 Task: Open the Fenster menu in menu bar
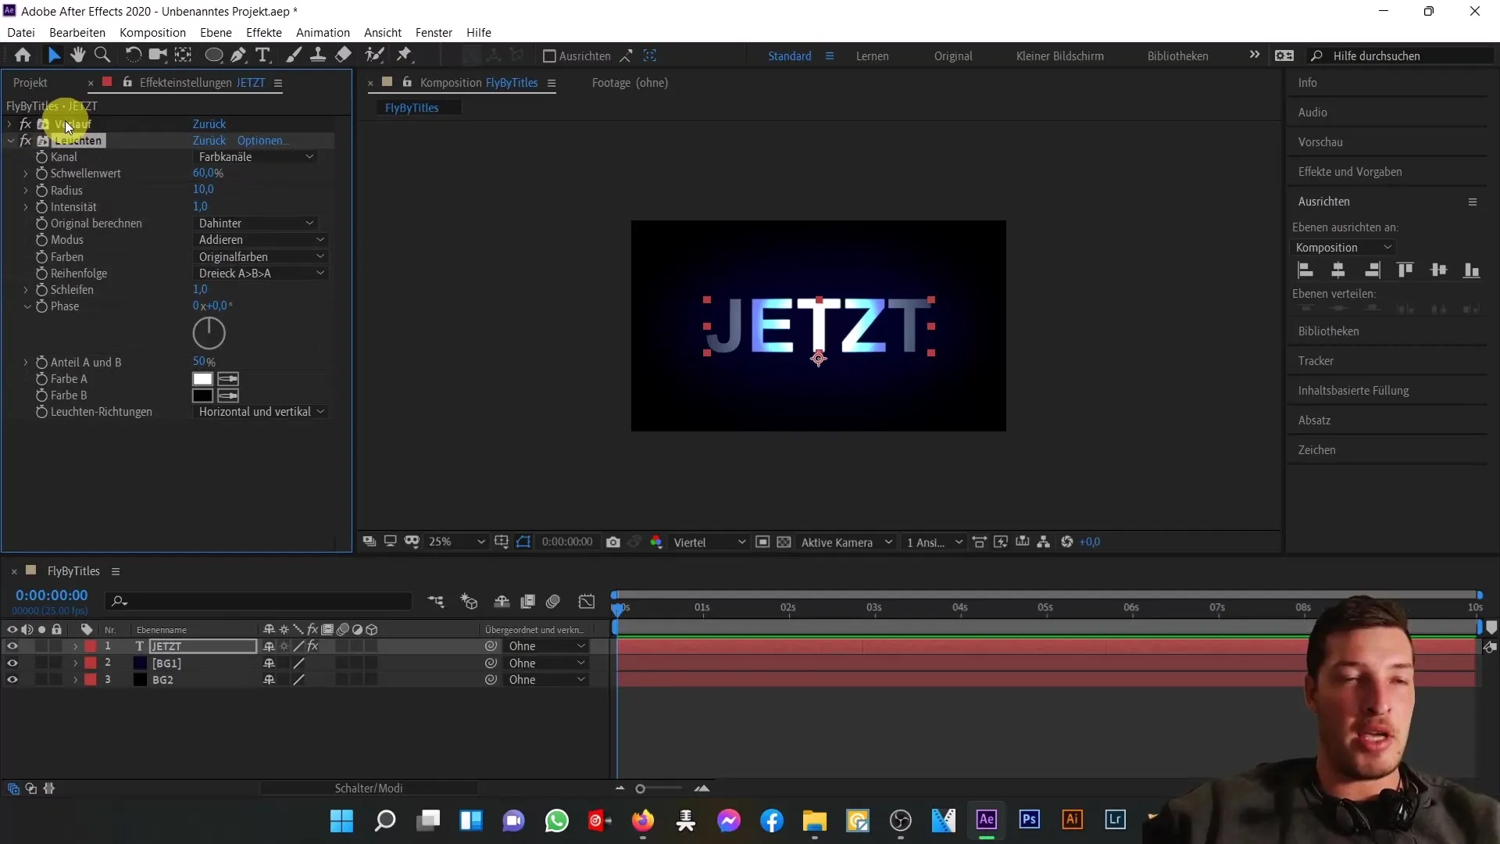434,32
